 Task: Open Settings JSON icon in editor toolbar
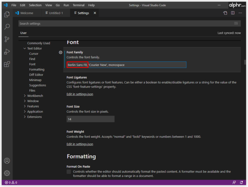(x=225, y=13)
